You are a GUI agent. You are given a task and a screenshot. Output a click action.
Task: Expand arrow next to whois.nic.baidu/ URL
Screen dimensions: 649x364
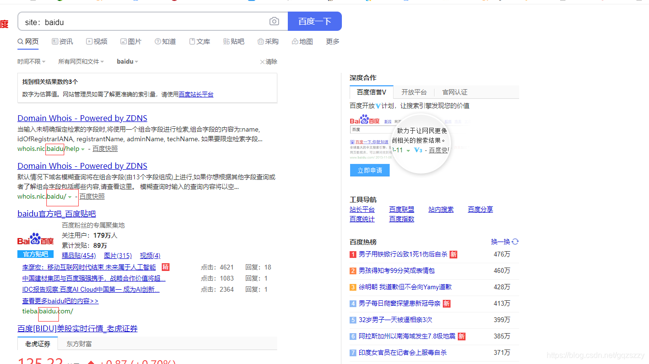point(70,197)
